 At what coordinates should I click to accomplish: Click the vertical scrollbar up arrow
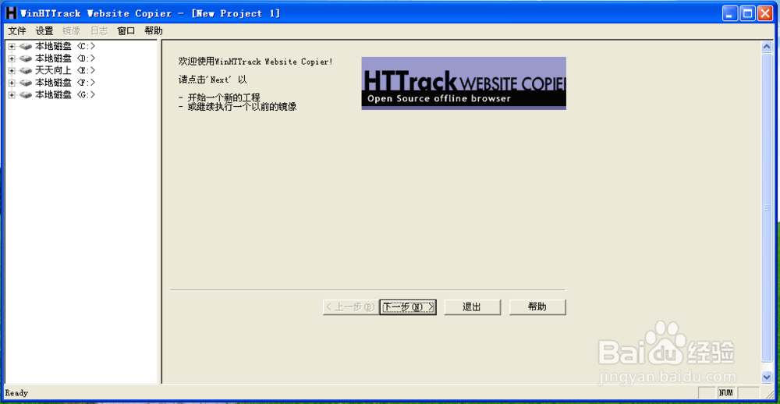(x=767, y=47)
